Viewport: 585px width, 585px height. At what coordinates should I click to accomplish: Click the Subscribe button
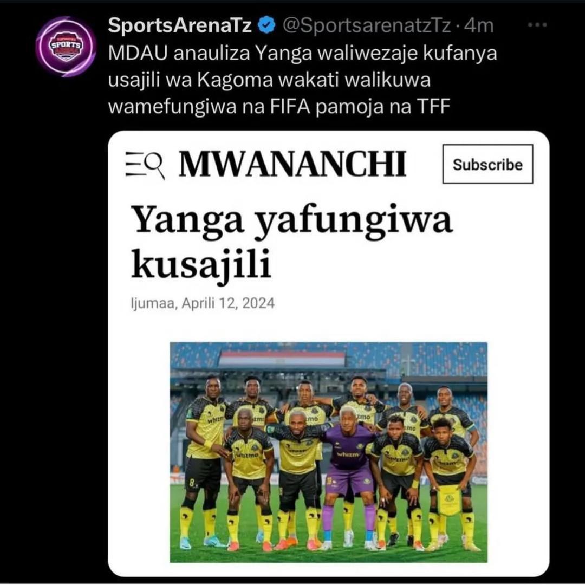tap(487, 164)
